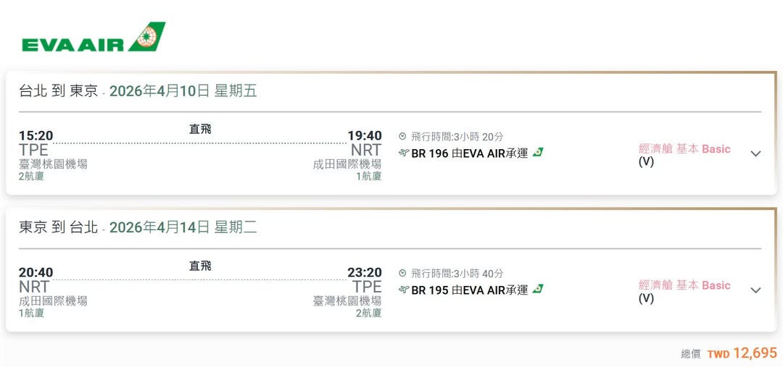Viewport: 783px width, 367px height.
Task: Click the 直飛 label on the outbound flight
Action: coord(200,129)
